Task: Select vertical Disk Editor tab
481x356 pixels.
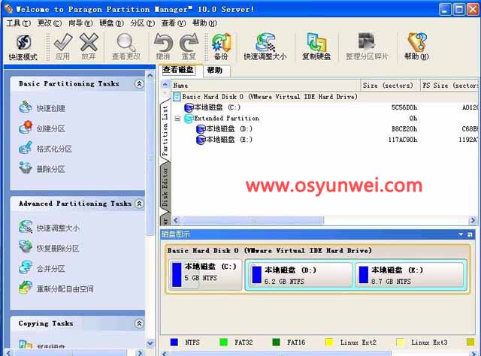Action: coord(165,186)
